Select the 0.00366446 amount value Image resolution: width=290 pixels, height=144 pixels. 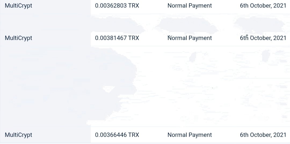[x=111, y=135]
